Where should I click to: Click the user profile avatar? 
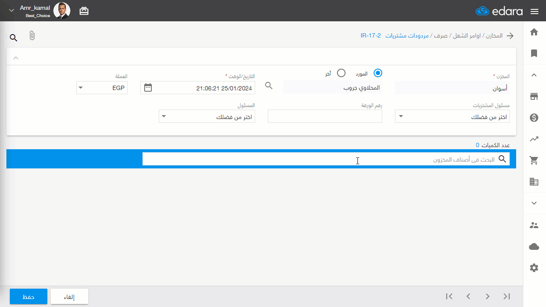coord(62,11)
